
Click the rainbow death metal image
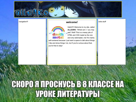[58, 32]
